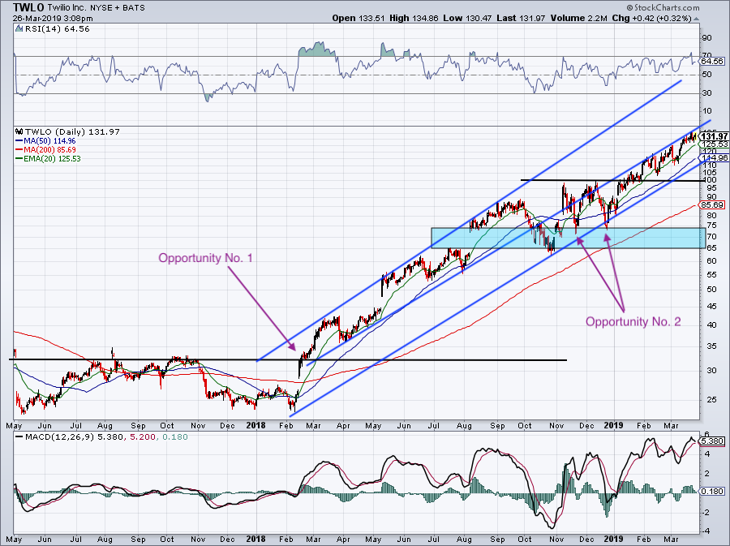Click the 64.56 RSI value tag on axis
Screen dimensions: 730x546
click(x=712, y=62)
